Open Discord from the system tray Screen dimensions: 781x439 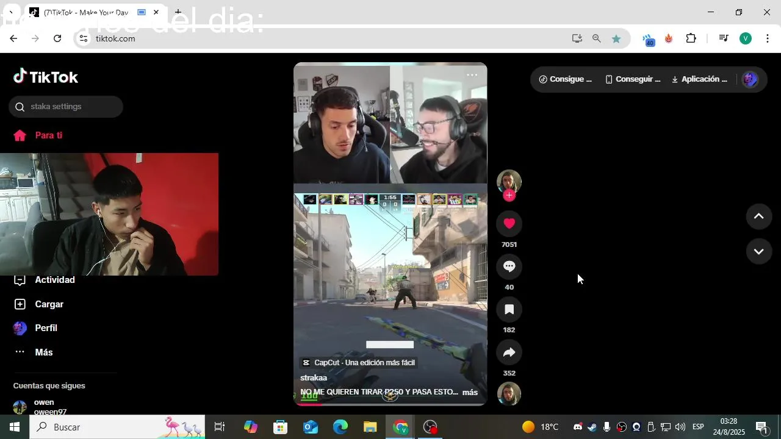[578, 427]
